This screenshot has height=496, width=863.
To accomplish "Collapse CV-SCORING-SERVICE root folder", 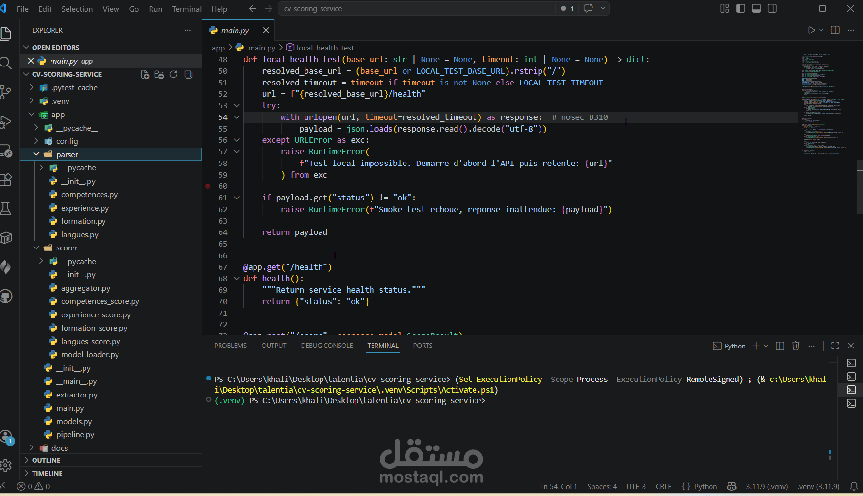I will [x=27, y=74].
